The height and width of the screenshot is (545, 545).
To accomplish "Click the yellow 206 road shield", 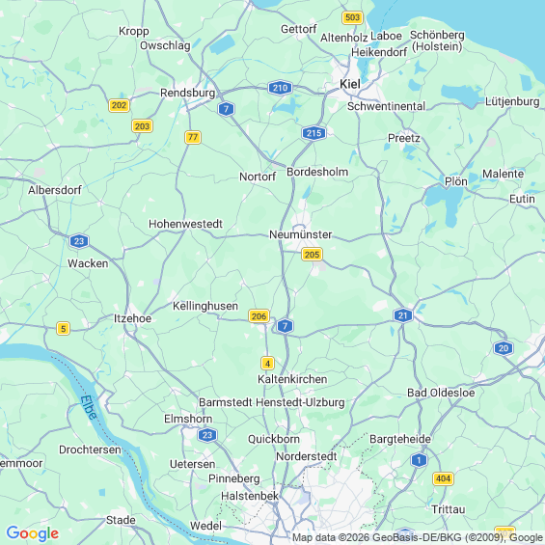I will coord(259,316).
